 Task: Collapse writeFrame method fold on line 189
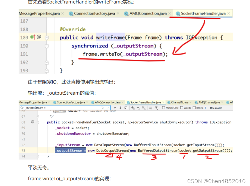tap(47, 38)
